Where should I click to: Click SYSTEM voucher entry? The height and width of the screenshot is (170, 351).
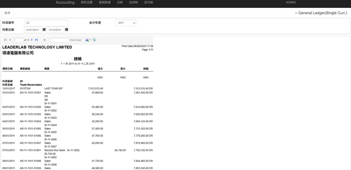point(25,89)
